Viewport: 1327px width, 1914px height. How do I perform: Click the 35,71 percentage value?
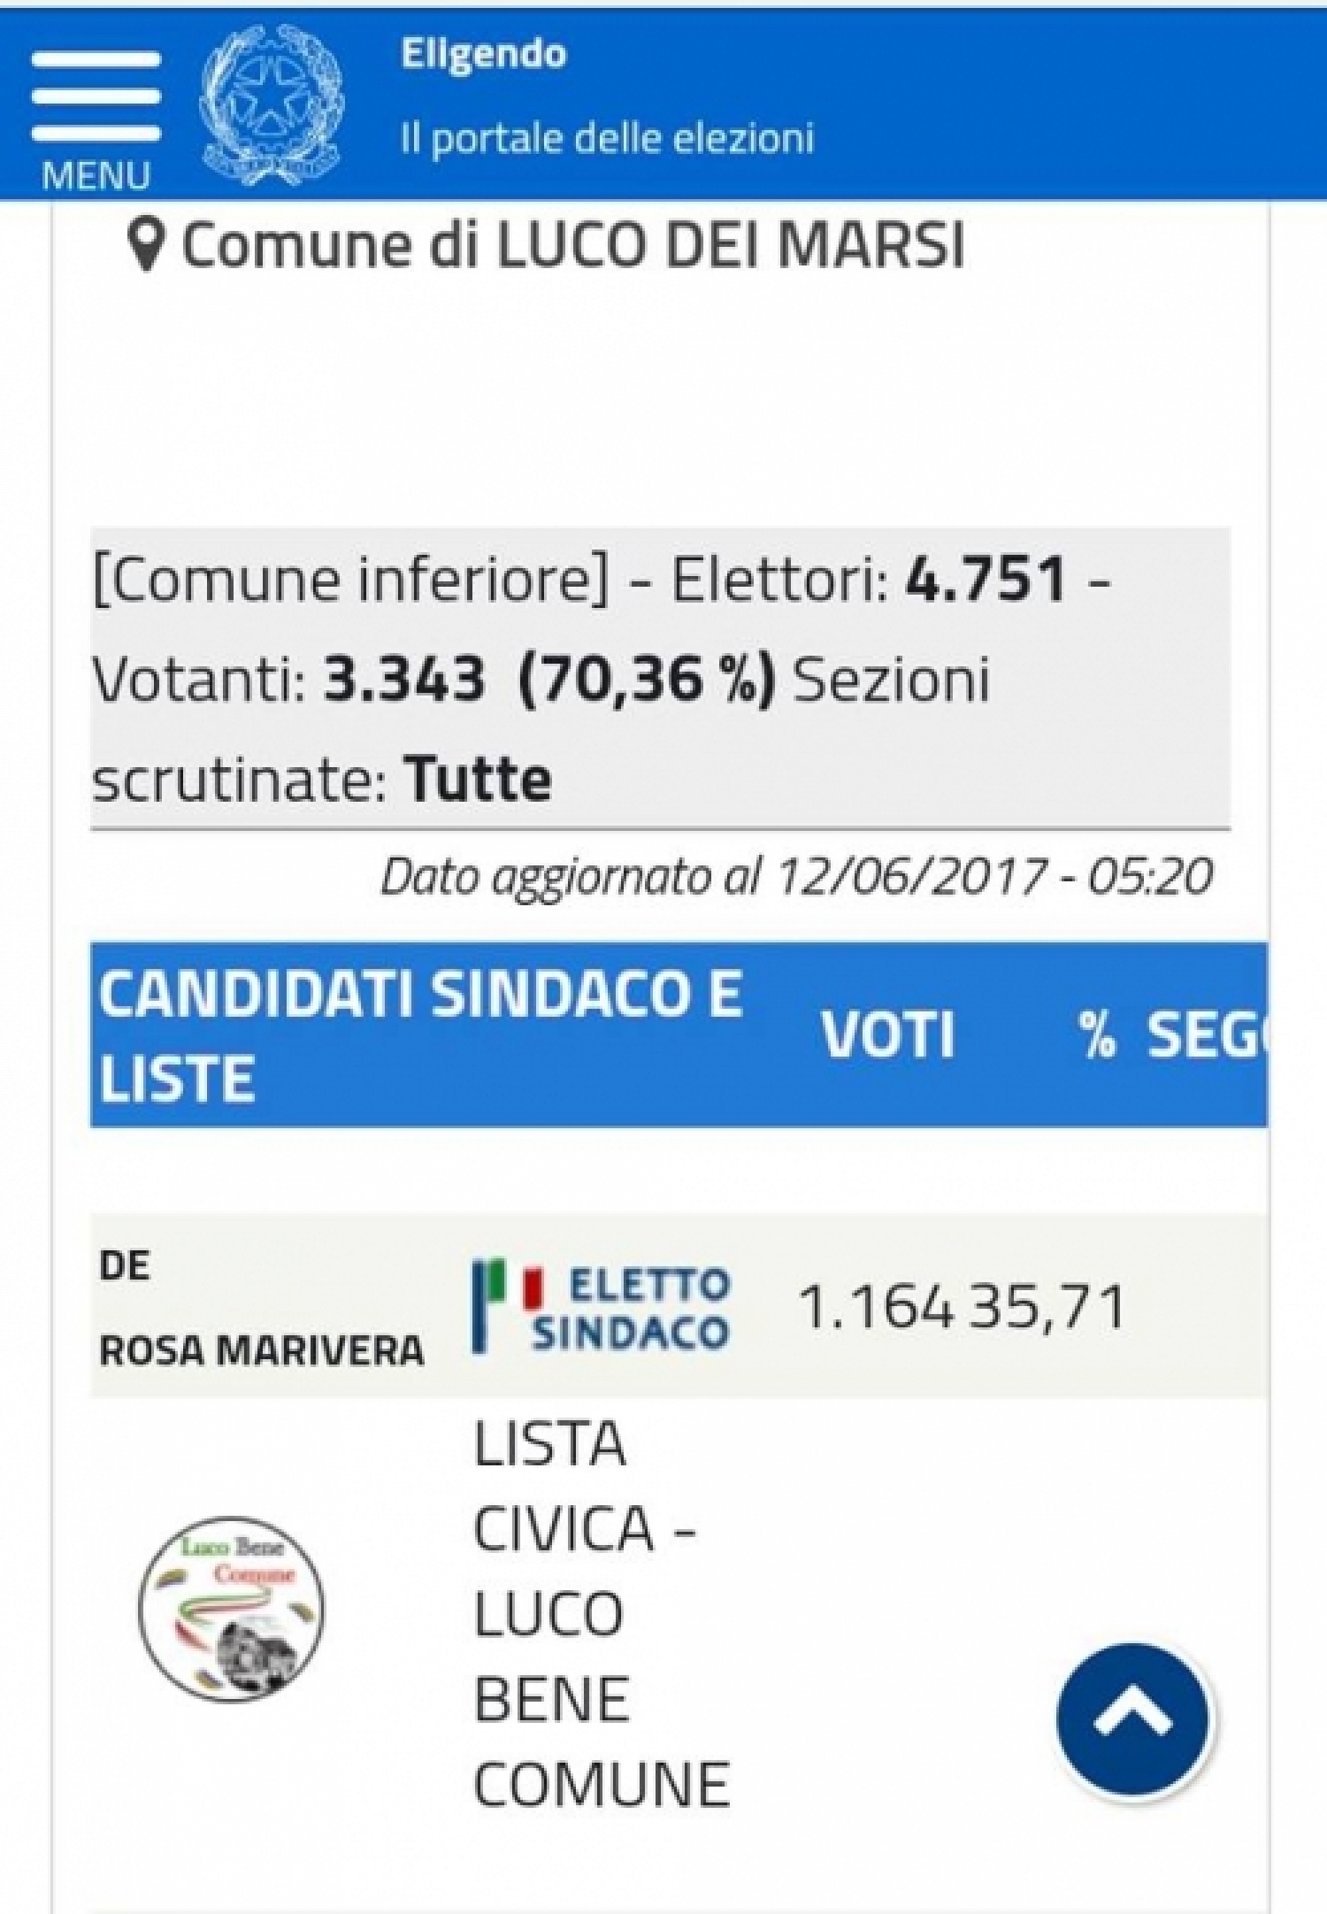coord(1047,1307)
